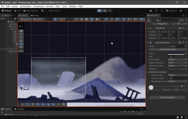This screenshot has width=188, height=119.
Task: Click the solid sphere draw mode icon
Action: (86, 19)
